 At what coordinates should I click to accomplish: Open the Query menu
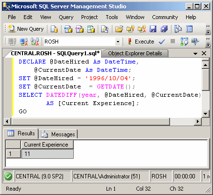(x=66, y=17)
